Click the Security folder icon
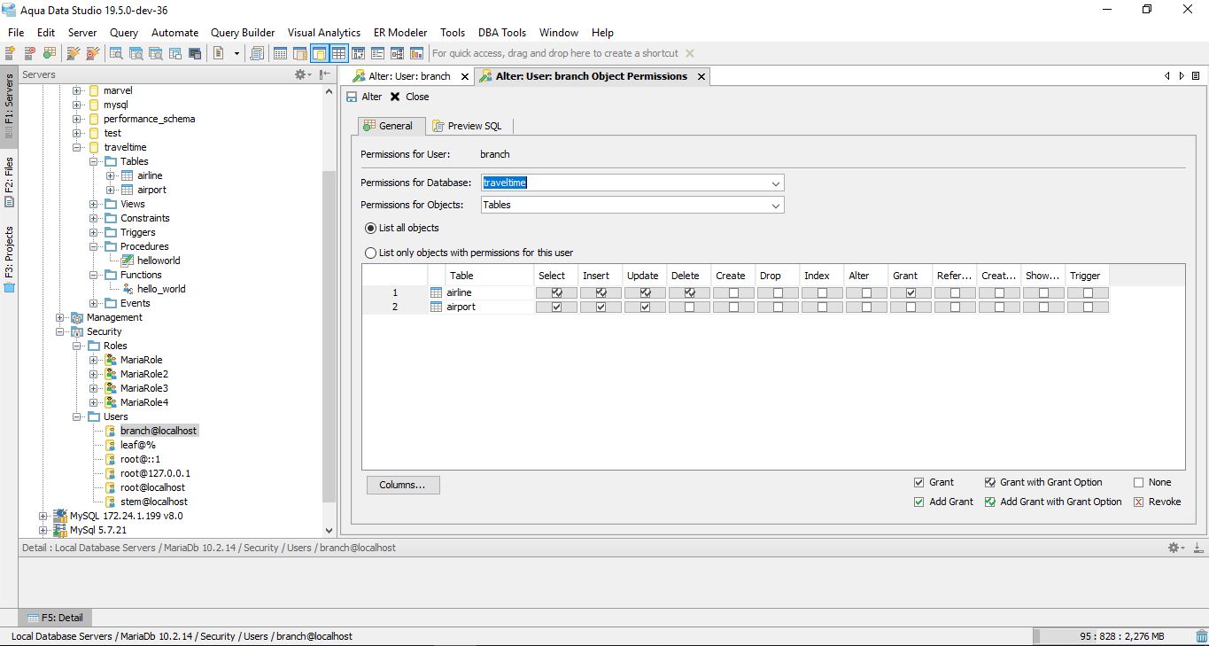1209x646 pixels. (77, 331)
